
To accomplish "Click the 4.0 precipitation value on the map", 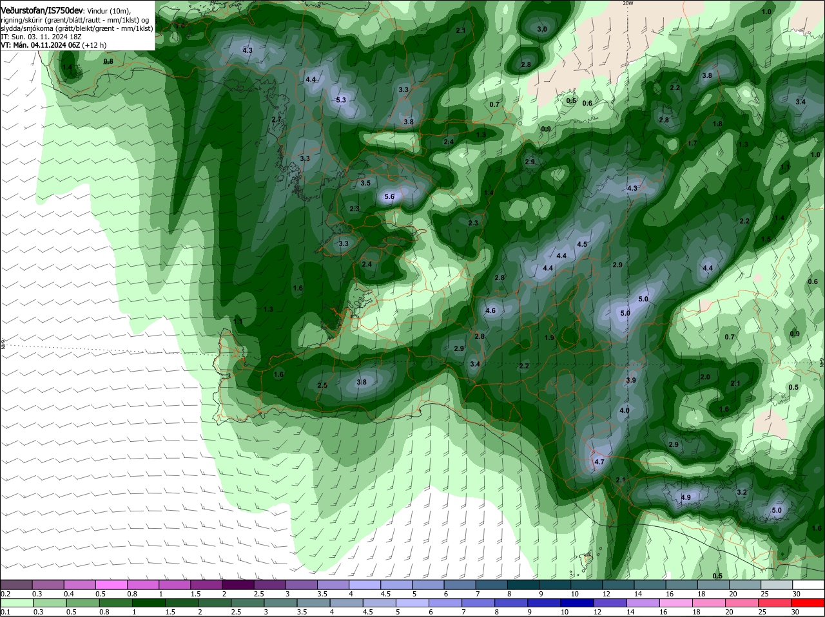I will [x=625, y=410].
